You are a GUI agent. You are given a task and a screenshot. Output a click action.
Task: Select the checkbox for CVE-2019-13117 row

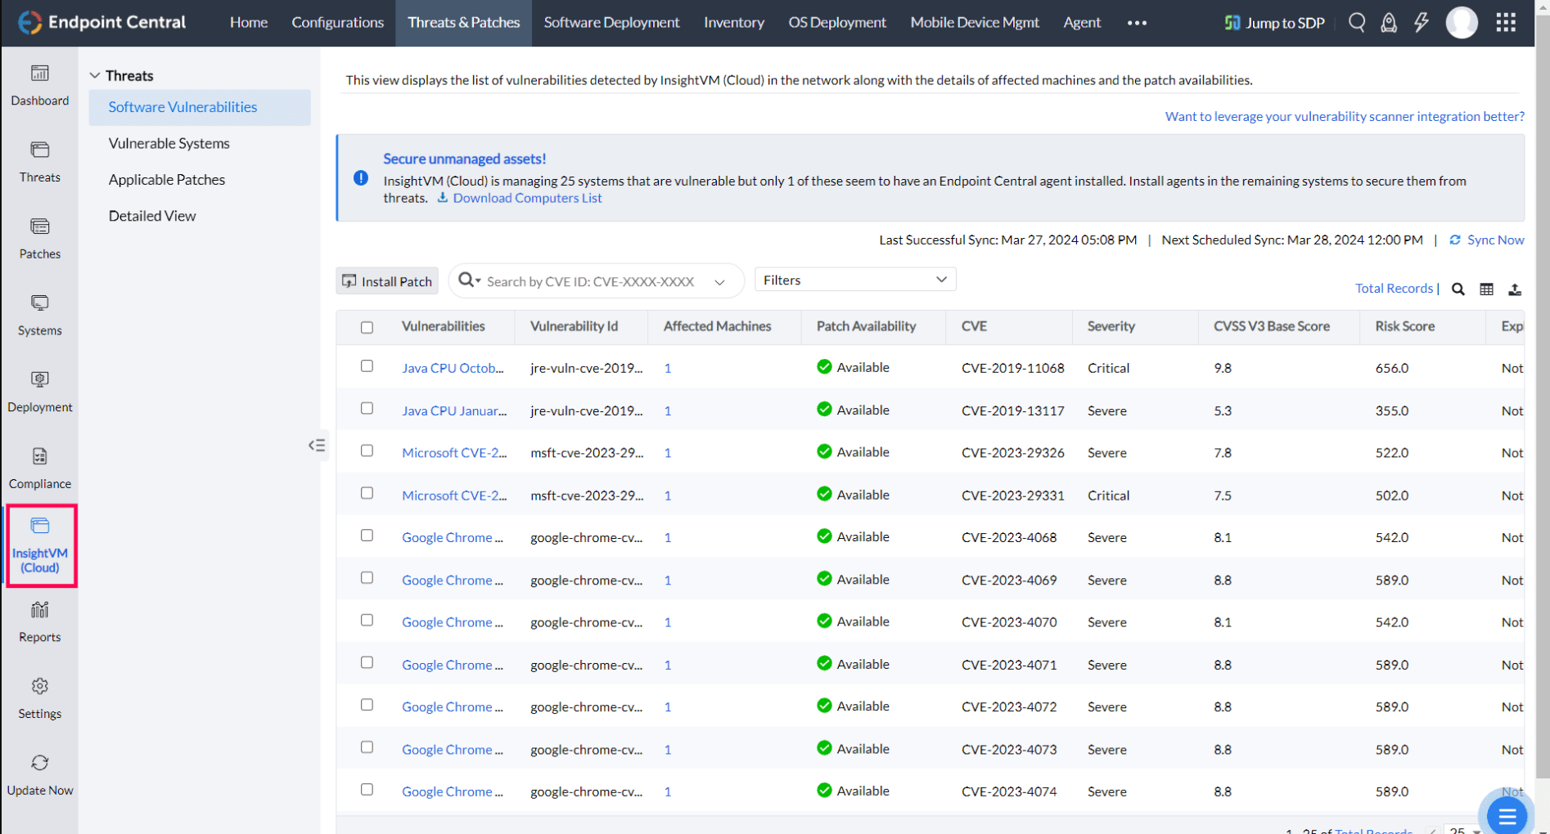coord(367,409)
